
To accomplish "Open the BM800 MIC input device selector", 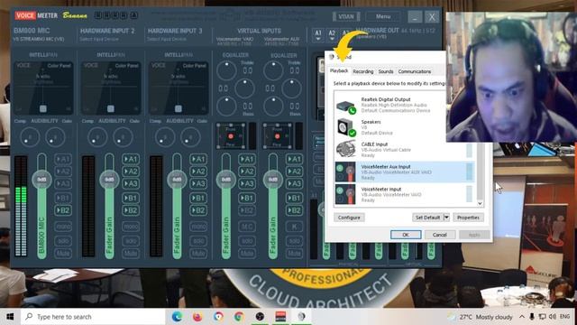I will click(x=39, y=39).
